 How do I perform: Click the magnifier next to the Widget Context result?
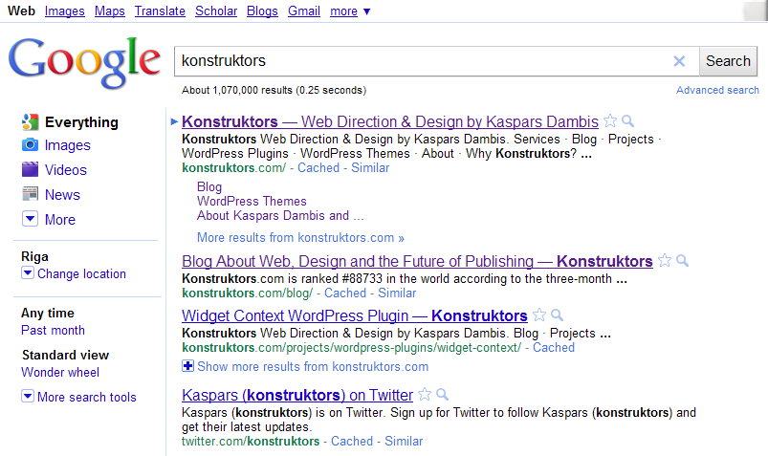pos(557,315)
